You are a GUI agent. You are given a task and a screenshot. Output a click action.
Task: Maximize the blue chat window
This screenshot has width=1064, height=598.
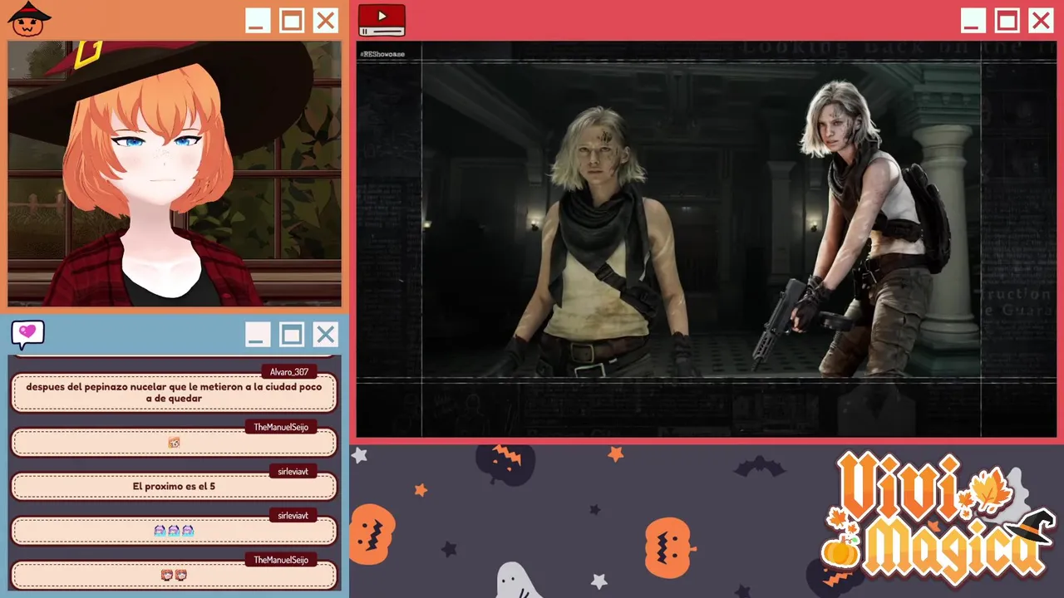[x=291, y=335]
